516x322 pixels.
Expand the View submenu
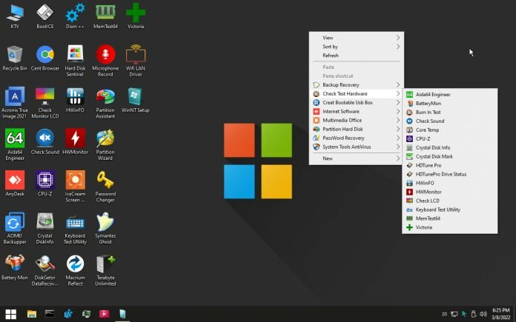pyautogui.click(x=357, y=38)
